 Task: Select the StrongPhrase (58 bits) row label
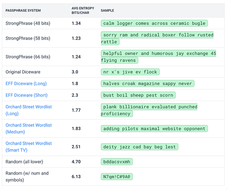[x=28, y=38]
